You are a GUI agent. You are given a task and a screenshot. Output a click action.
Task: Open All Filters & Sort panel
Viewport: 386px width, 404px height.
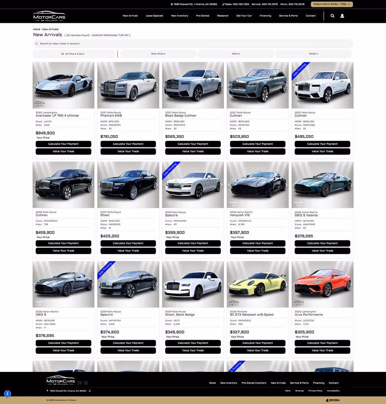point(74,54)
